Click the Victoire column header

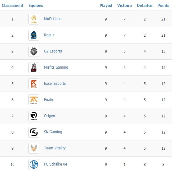pos(124,5)
